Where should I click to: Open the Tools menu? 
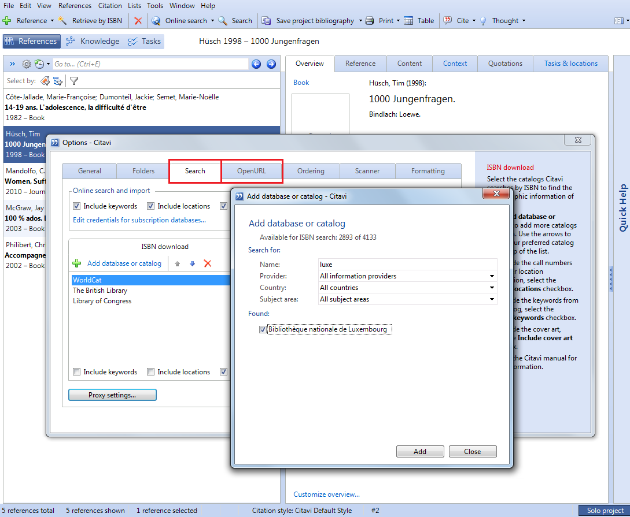(x=154, y=6)
